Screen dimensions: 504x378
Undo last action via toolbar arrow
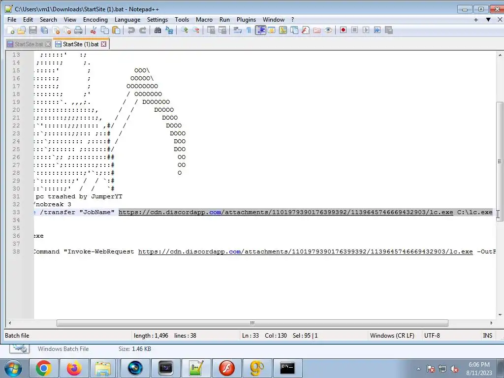coord(131,30)
